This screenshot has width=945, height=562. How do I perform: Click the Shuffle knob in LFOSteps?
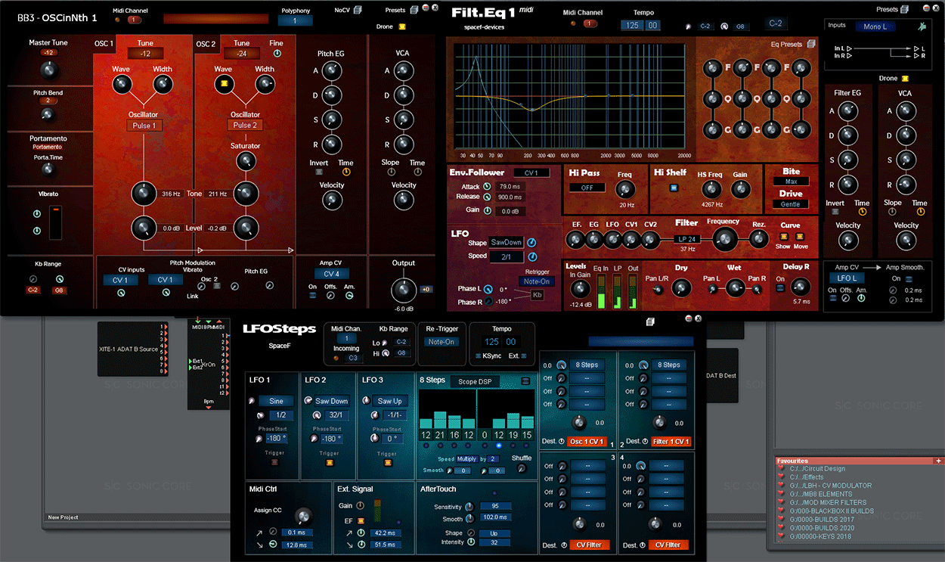click(x=521, y=469)
